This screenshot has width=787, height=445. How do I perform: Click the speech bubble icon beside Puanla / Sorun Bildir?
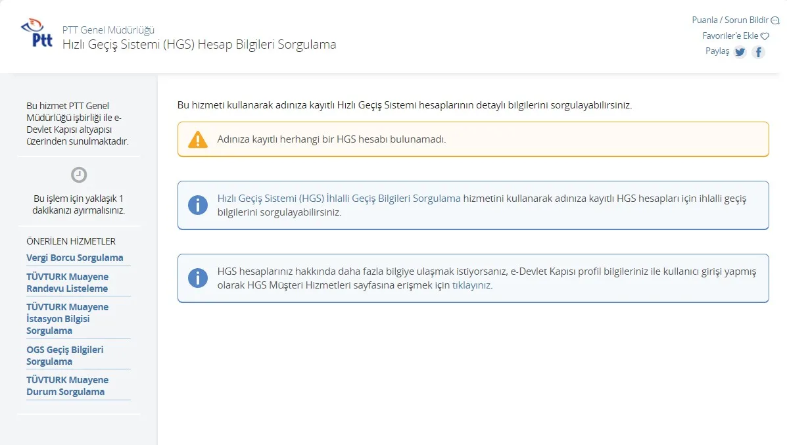[x=775, y=20]
